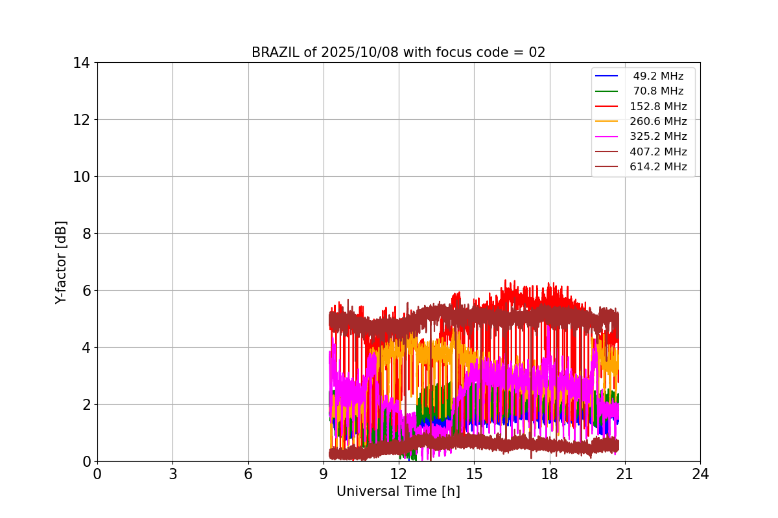Select the 'Y-factor [dB]' axis label
The height and width of the screenshot is (518, 778).
[61, 262]
